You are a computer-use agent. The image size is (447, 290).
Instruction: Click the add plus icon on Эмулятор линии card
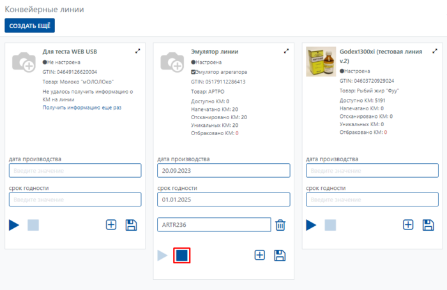point(259,256)
